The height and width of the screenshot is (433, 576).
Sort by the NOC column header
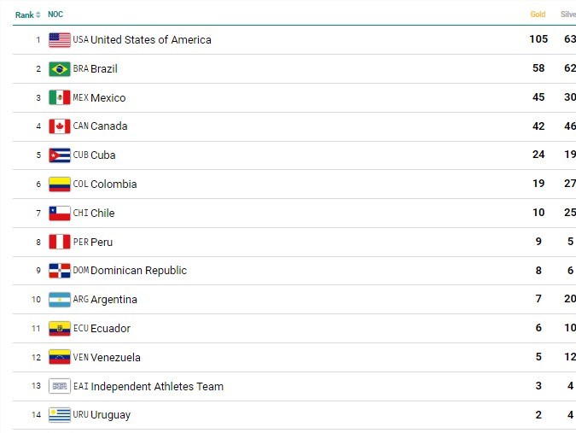point(55,15)
